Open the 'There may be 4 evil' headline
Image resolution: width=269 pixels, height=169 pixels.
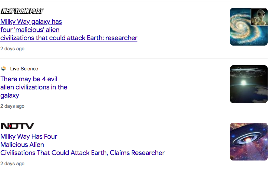(29, 79)
